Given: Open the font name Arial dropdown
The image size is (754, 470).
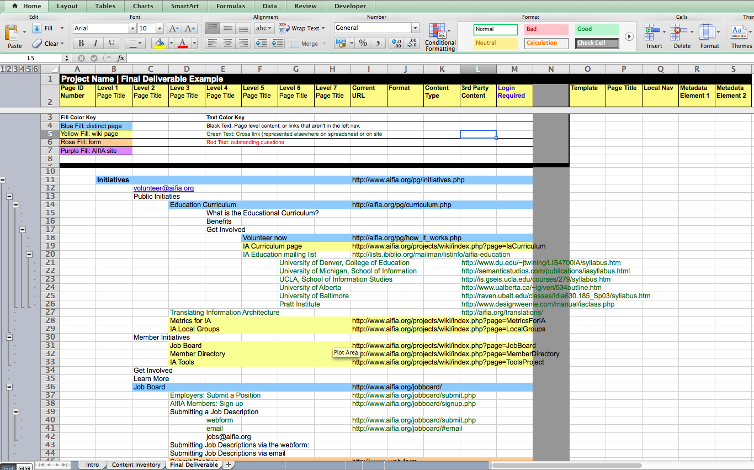Looking at the screenshot, I should click(131, 28).
